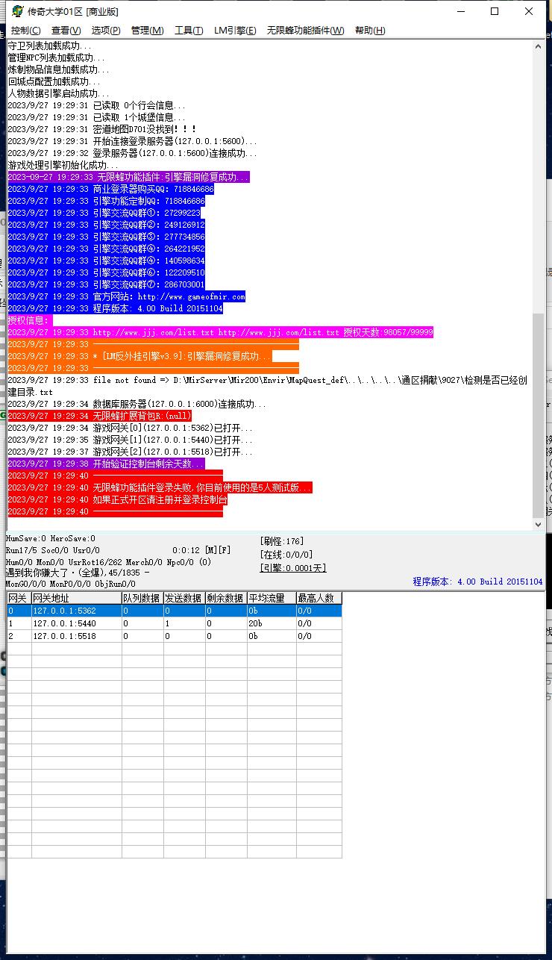Image resolution: width=552 pixels, height=960 pixels.
Task: Click the 最高人数 column header
Action: (x=319, y=598)
